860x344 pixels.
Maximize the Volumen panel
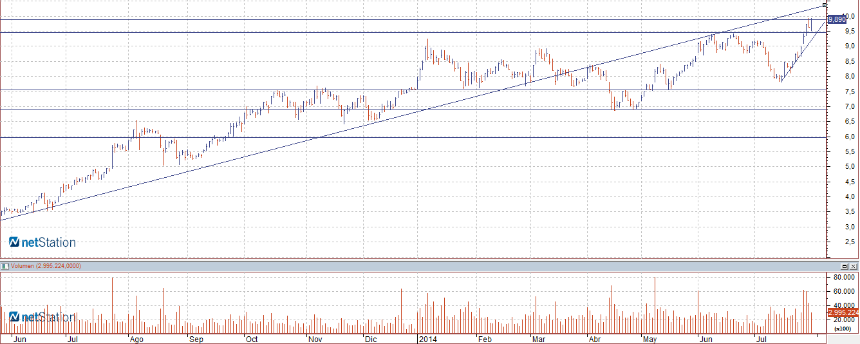click(845, 266)
